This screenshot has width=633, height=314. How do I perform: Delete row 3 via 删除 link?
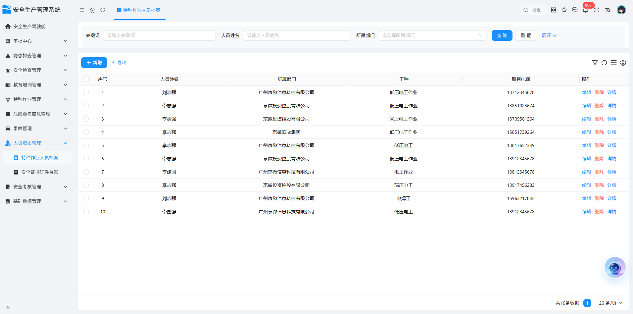tap(599, 119)
